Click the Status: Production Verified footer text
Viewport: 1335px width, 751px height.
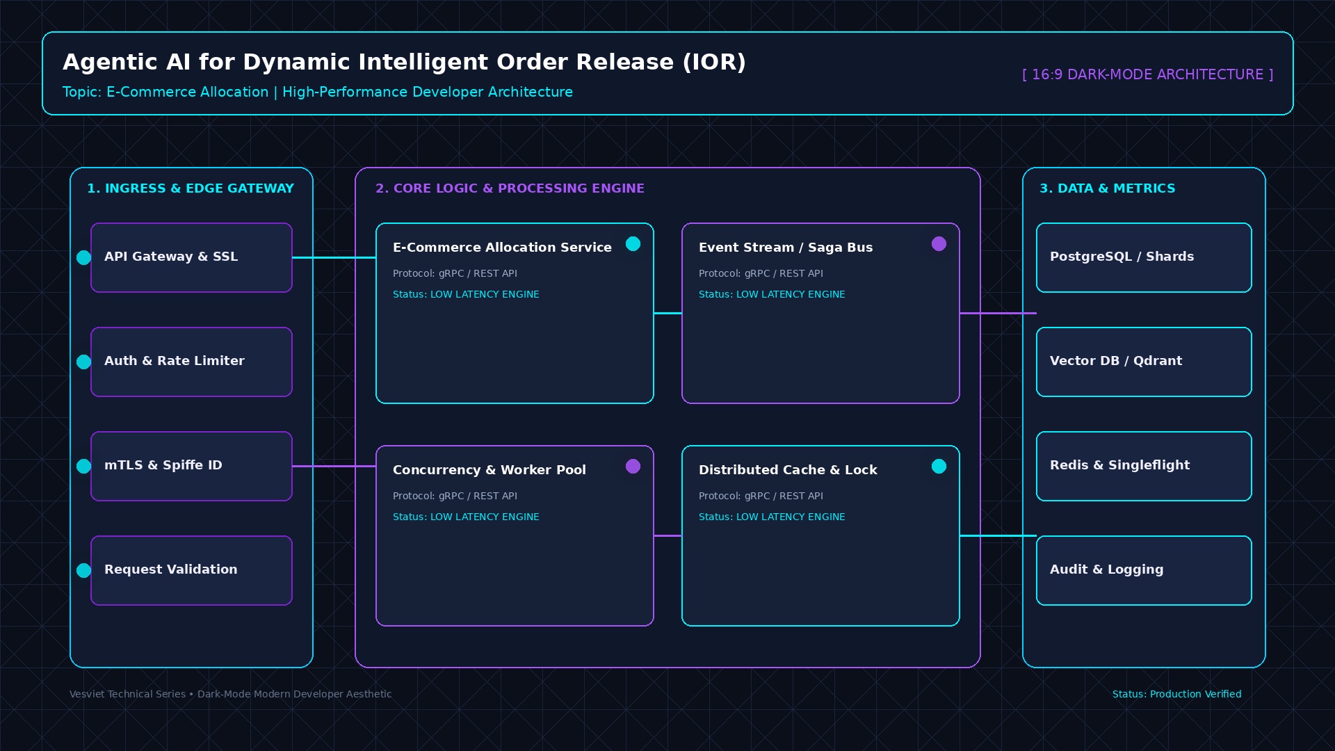[x=1176, y=694]
